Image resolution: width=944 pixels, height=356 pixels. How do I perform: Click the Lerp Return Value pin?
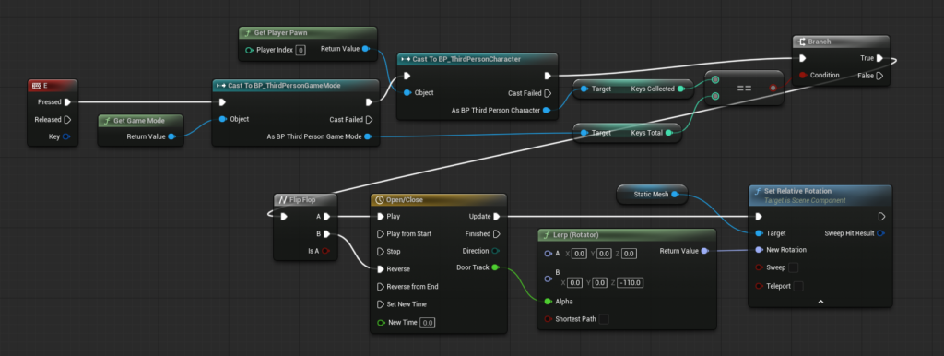coord(705,251)
